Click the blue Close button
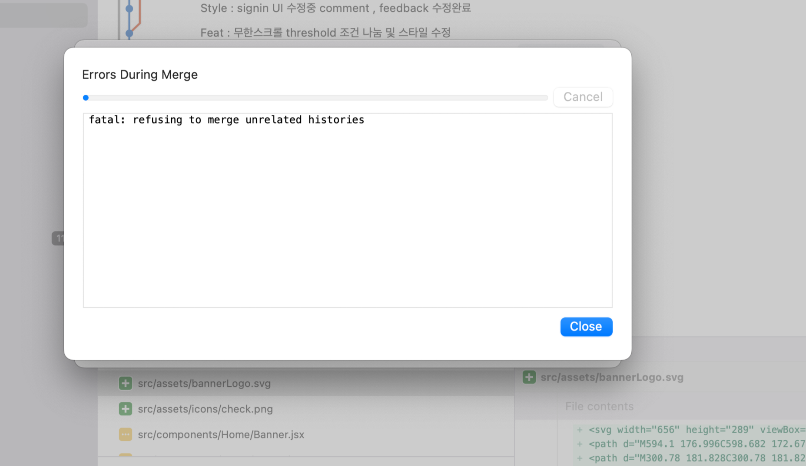This screenshot has width=806, height=466. pyautogui.click(x=586, y=327)
